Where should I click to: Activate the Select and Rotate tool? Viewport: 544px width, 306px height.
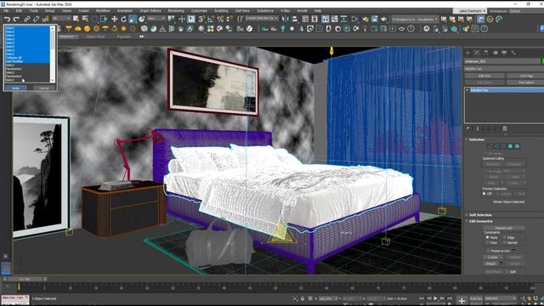(123, 19)
